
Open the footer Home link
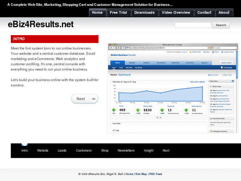129,174
